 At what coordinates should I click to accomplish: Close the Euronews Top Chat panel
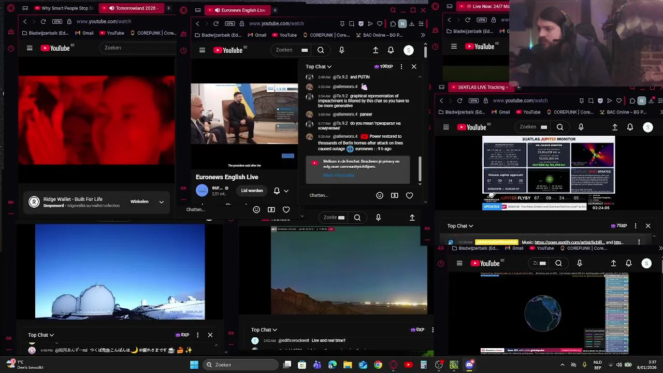point(414,66)
